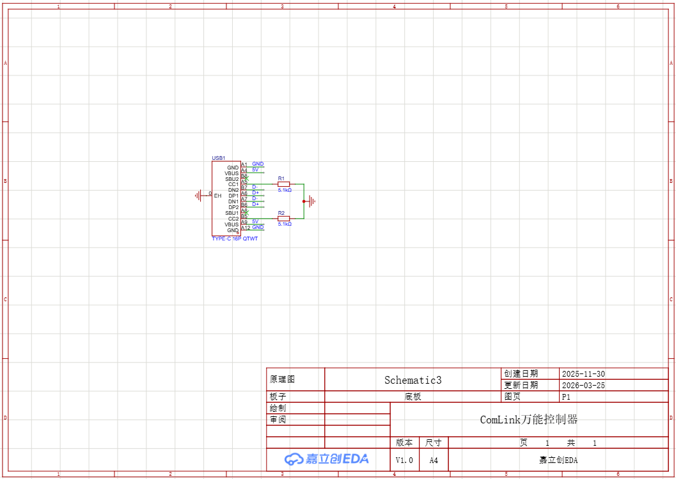Image resolution: width=676 pixels, height=479 pixels.
Task: Select the R2 resistor symbol
Action: coord(284,219)
